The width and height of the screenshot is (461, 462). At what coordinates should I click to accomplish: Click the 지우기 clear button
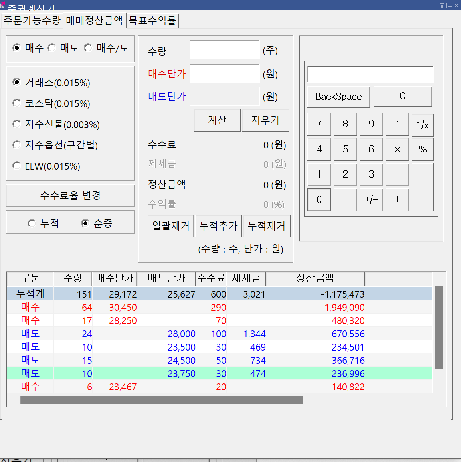265,120
